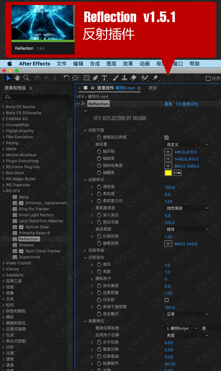Open the 效果和预设 panel menu icon
Viewport: 221px width, 371px height.
(31, 88)
